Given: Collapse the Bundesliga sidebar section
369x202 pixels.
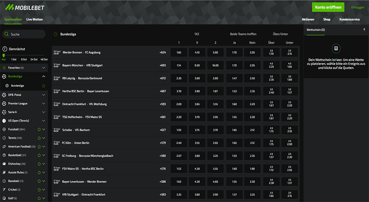Looking at the screenshot, I should 44,76.
